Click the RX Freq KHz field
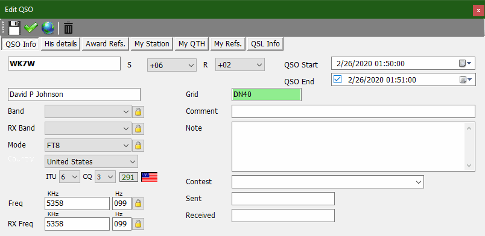The image size is (485, 236). (x=77, y=224)
